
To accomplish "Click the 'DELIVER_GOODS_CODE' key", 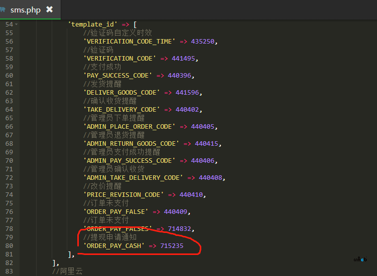I will [121, 93].
